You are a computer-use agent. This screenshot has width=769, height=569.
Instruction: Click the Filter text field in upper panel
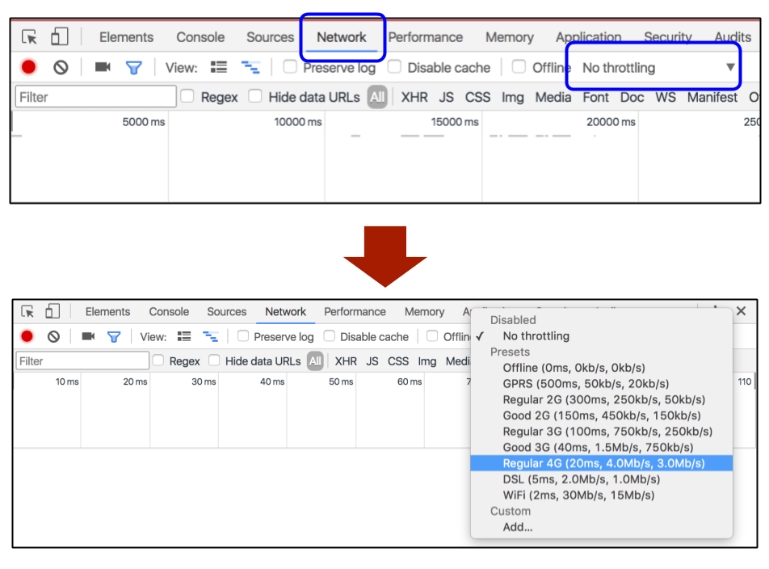95,97
